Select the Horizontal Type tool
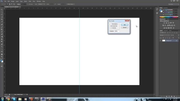180x101 pixels. pos(2,47)
